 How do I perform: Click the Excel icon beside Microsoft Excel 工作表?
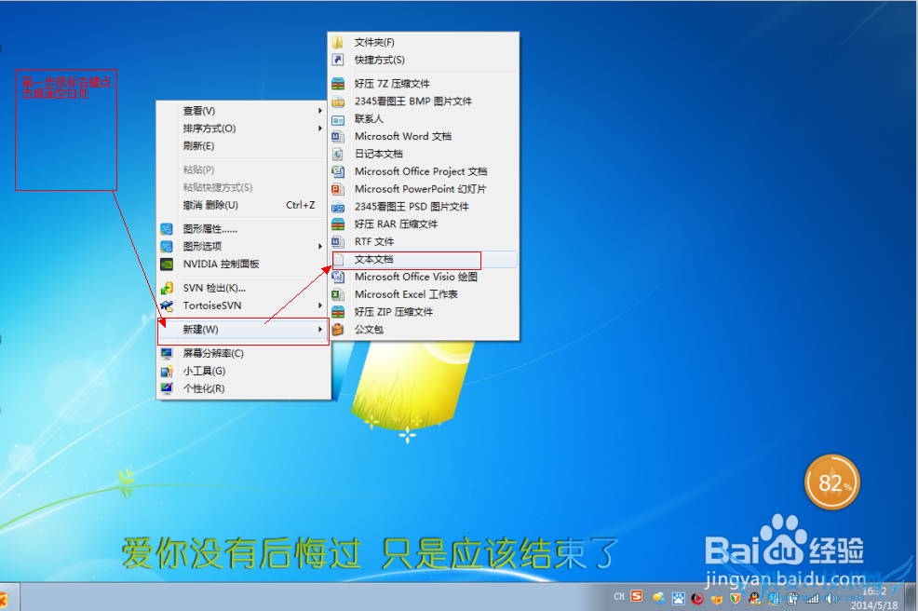(x=338, y=294)
